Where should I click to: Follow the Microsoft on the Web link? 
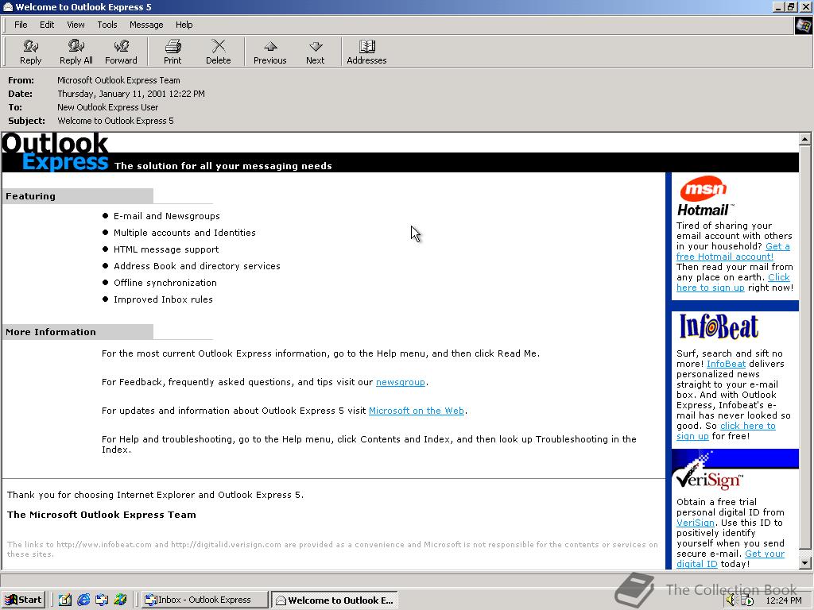[416, 411]
